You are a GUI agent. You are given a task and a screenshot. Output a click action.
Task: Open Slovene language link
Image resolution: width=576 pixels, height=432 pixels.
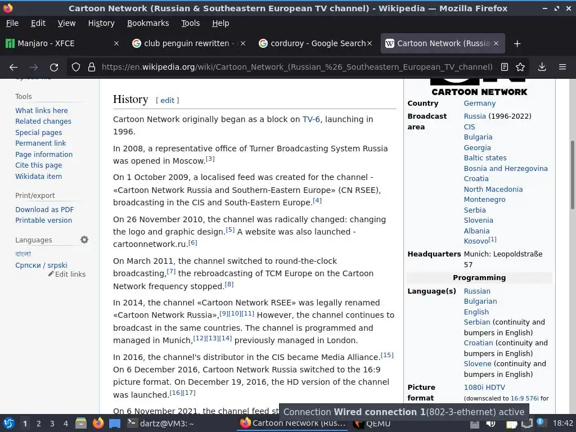[x=478, y=364]
